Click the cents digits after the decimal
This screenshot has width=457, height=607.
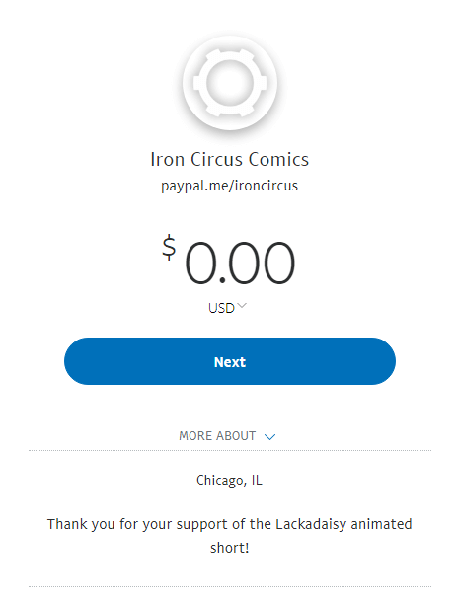point(263,263)
